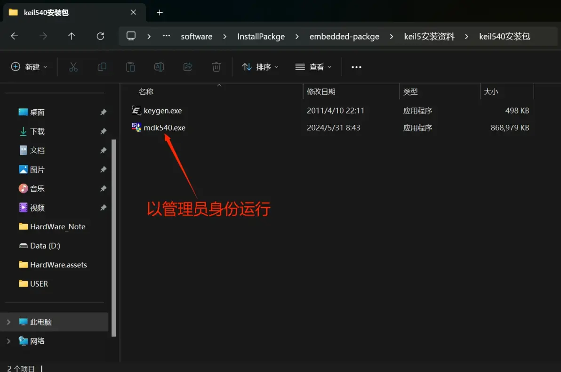
Task: Click the Rename icon in toolbar
Action: pyautogui.click(x=159, y=67)
